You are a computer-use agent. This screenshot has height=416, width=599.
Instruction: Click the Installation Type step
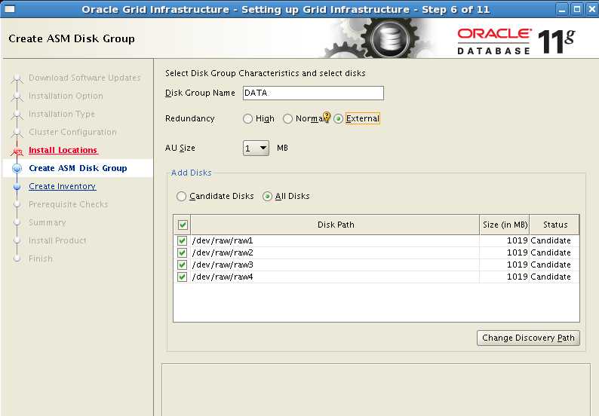tap(62, 114)
